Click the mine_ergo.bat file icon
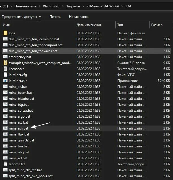Image resolution: width=173 pixels, height=180 pixels. click(x=5, y=117)
